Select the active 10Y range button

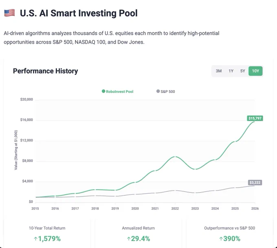point(255,71)
